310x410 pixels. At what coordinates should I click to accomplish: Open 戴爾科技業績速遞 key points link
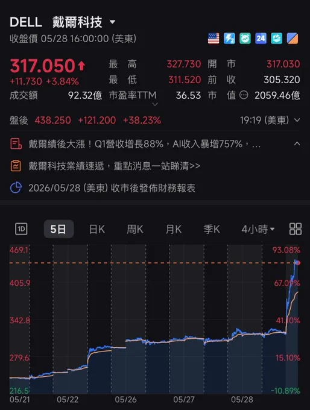[x=115, y=166]
